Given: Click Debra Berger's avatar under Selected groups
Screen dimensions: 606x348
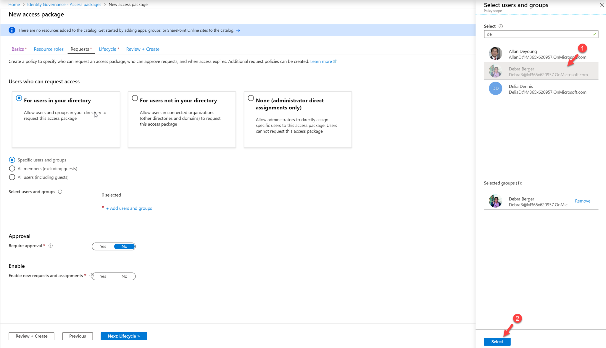Looking at the screenshot, I should 495,201.
